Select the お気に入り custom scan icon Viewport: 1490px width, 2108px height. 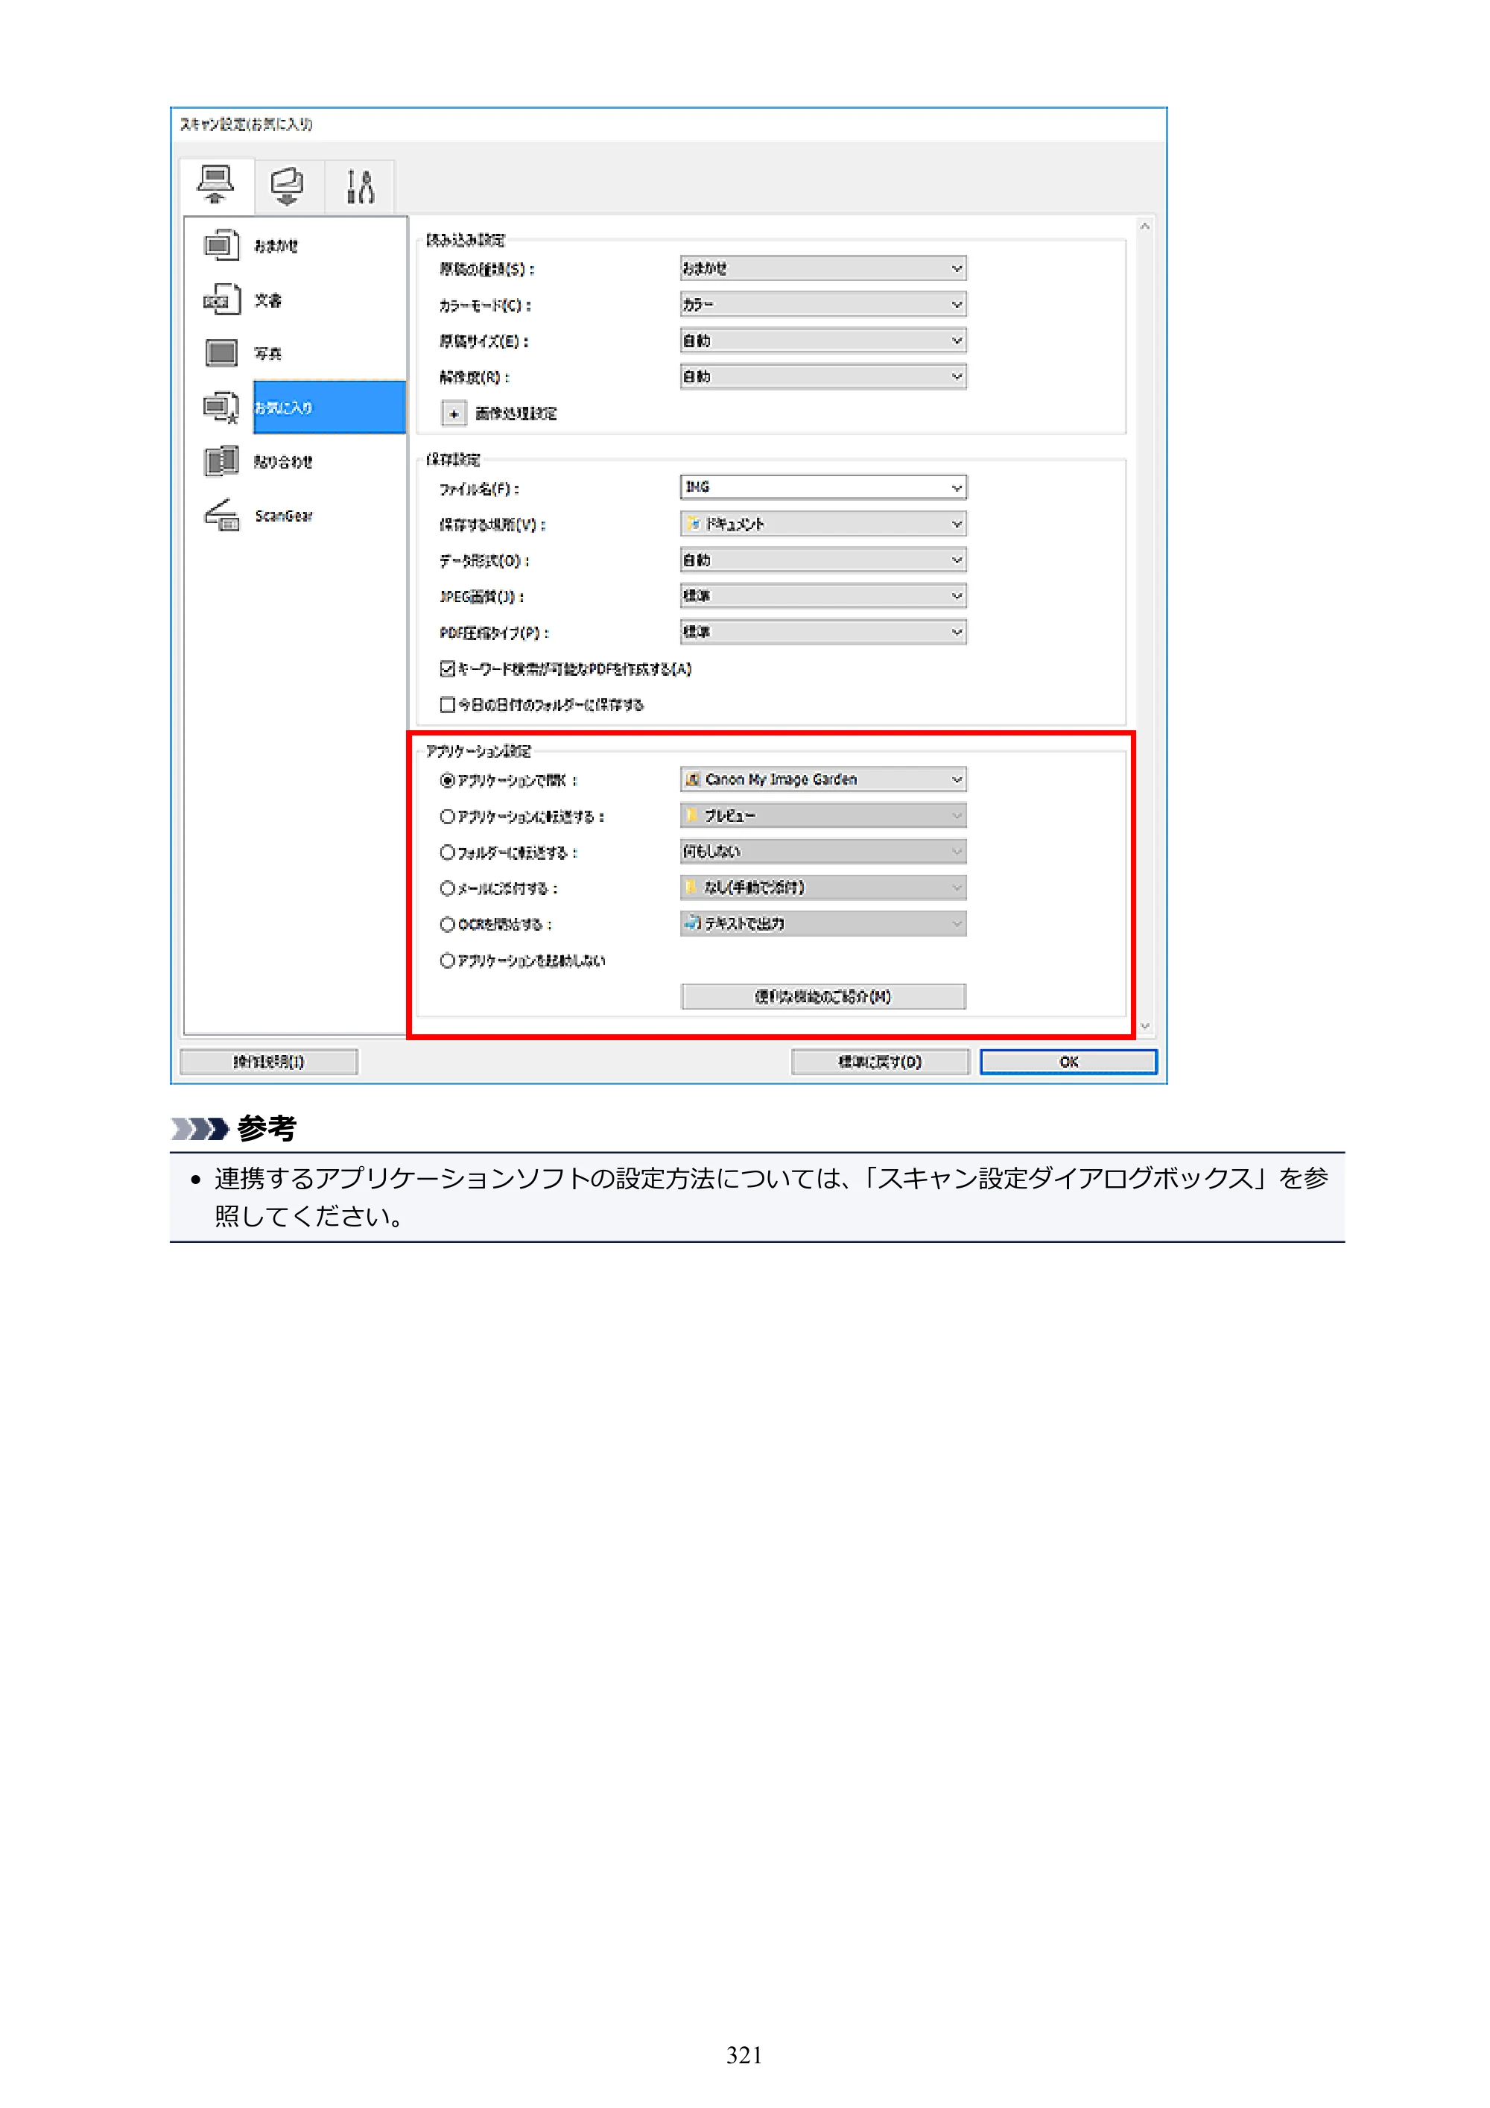coord(221,407)
